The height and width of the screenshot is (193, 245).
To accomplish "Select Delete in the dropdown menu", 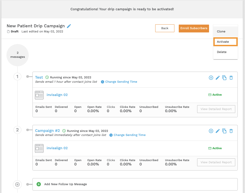I will (x=226, y=52).
